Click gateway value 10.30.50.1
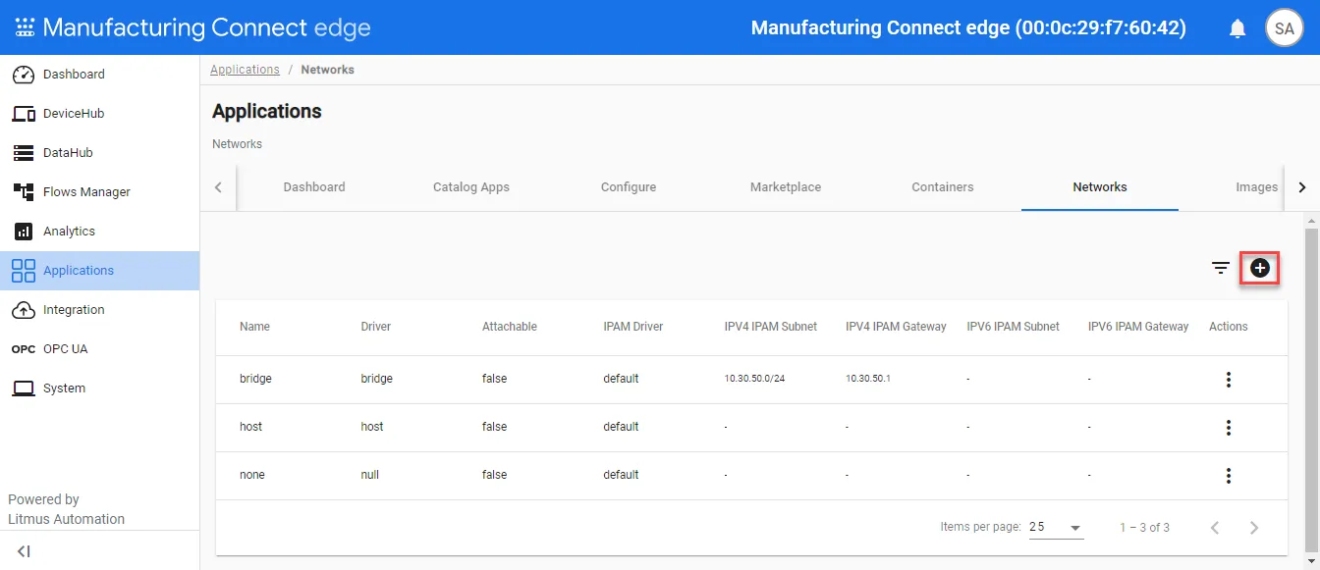The width and height of the screenshot is (1320, 570). coord(868,379)
